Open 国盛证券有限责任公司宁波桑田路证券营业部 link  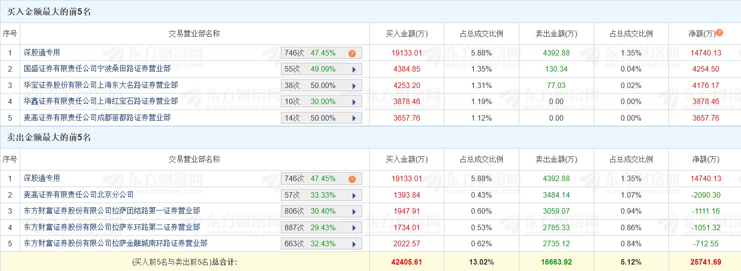pyautogui.click(x=97, y=68)
